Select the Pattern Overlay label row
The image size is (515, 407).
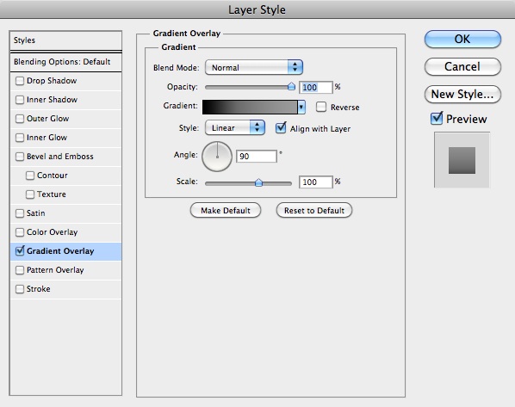tap(65, 270)
